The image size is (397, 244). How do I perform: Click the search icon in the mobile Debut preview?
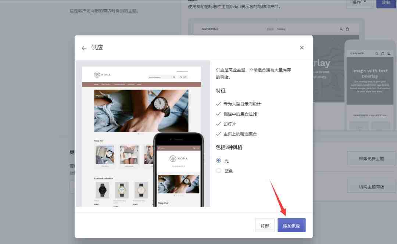point(377,54)
